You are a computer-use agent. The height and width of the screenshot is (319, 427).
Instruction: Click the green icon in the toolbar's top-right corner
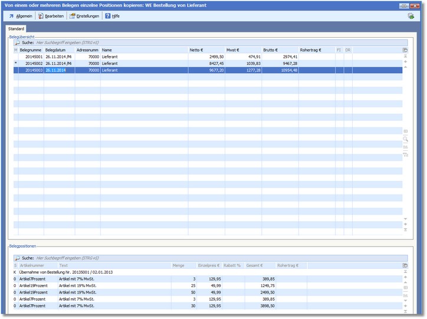coord(410,16)
